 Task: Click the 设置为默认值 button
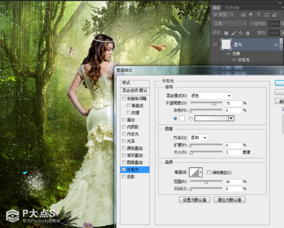pos(194,200)
